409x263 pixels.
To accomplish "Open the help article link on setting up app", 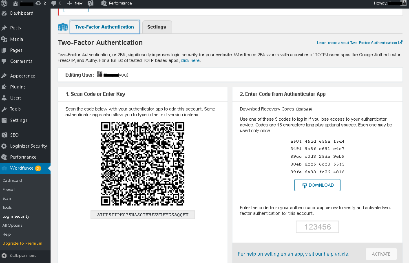I will point(294,254).
